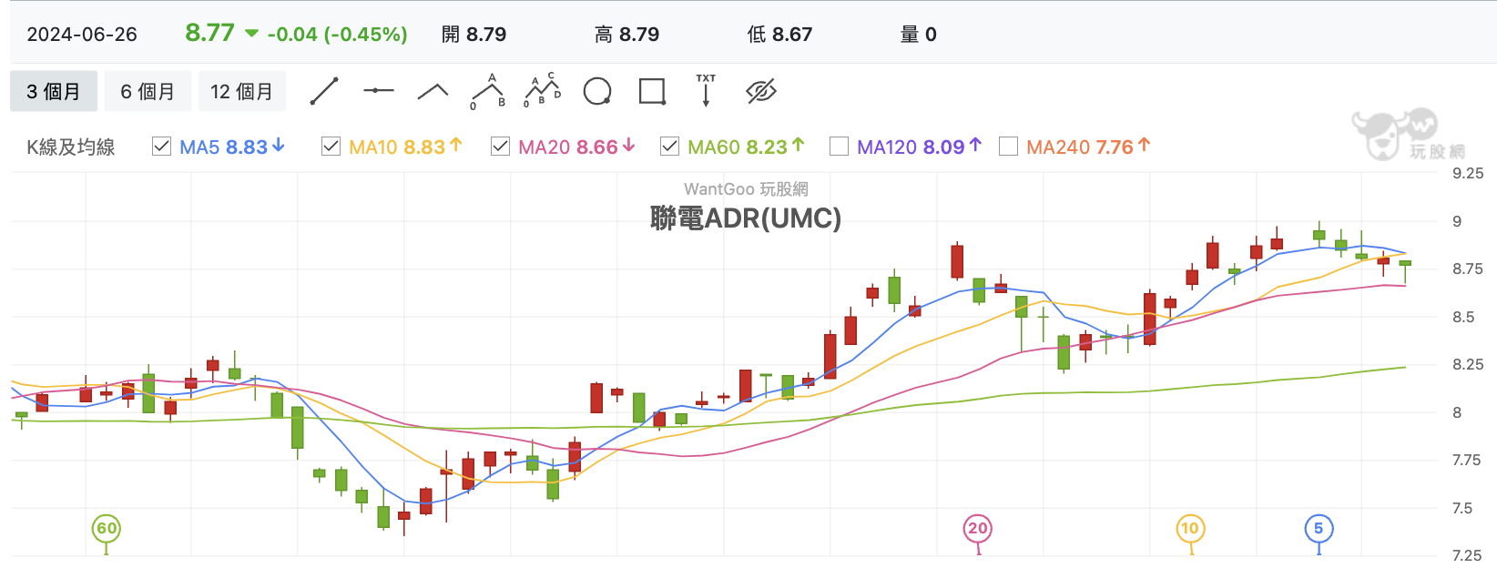Click the low price 低 8.67

pyautogui.click(x=779, y=35)
